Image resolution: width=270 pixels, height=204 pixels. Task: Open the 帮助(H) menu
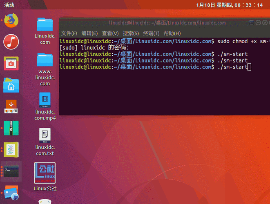click(172, 33)
